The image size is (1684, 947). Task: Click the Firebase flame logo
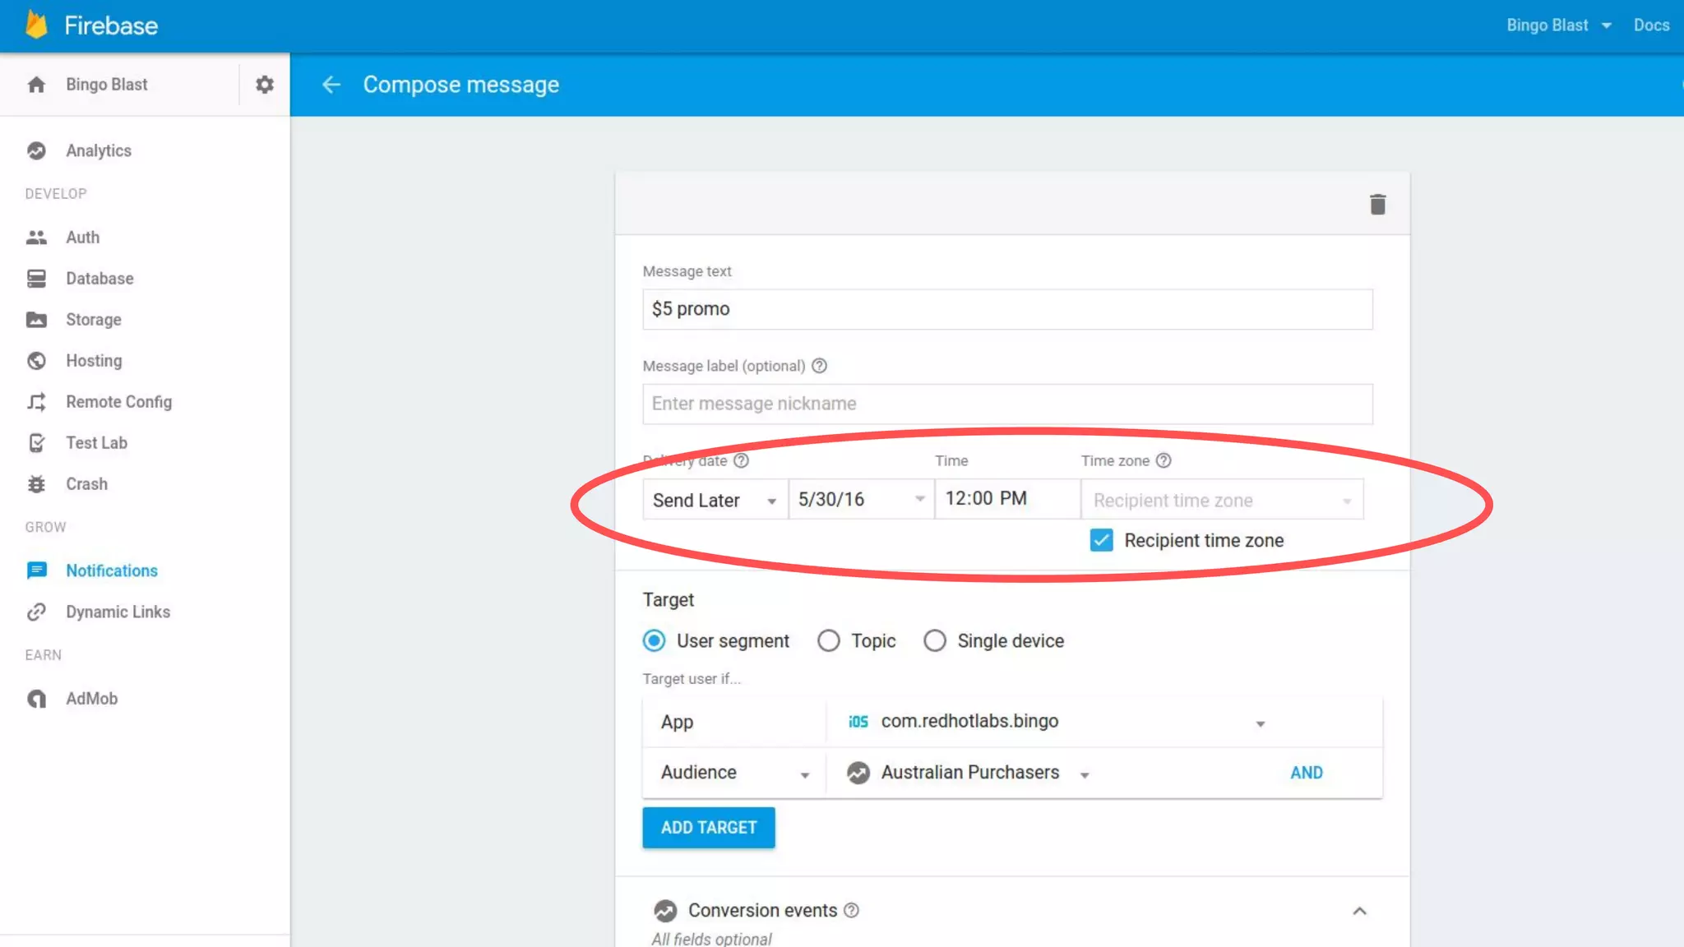(36, 25)
